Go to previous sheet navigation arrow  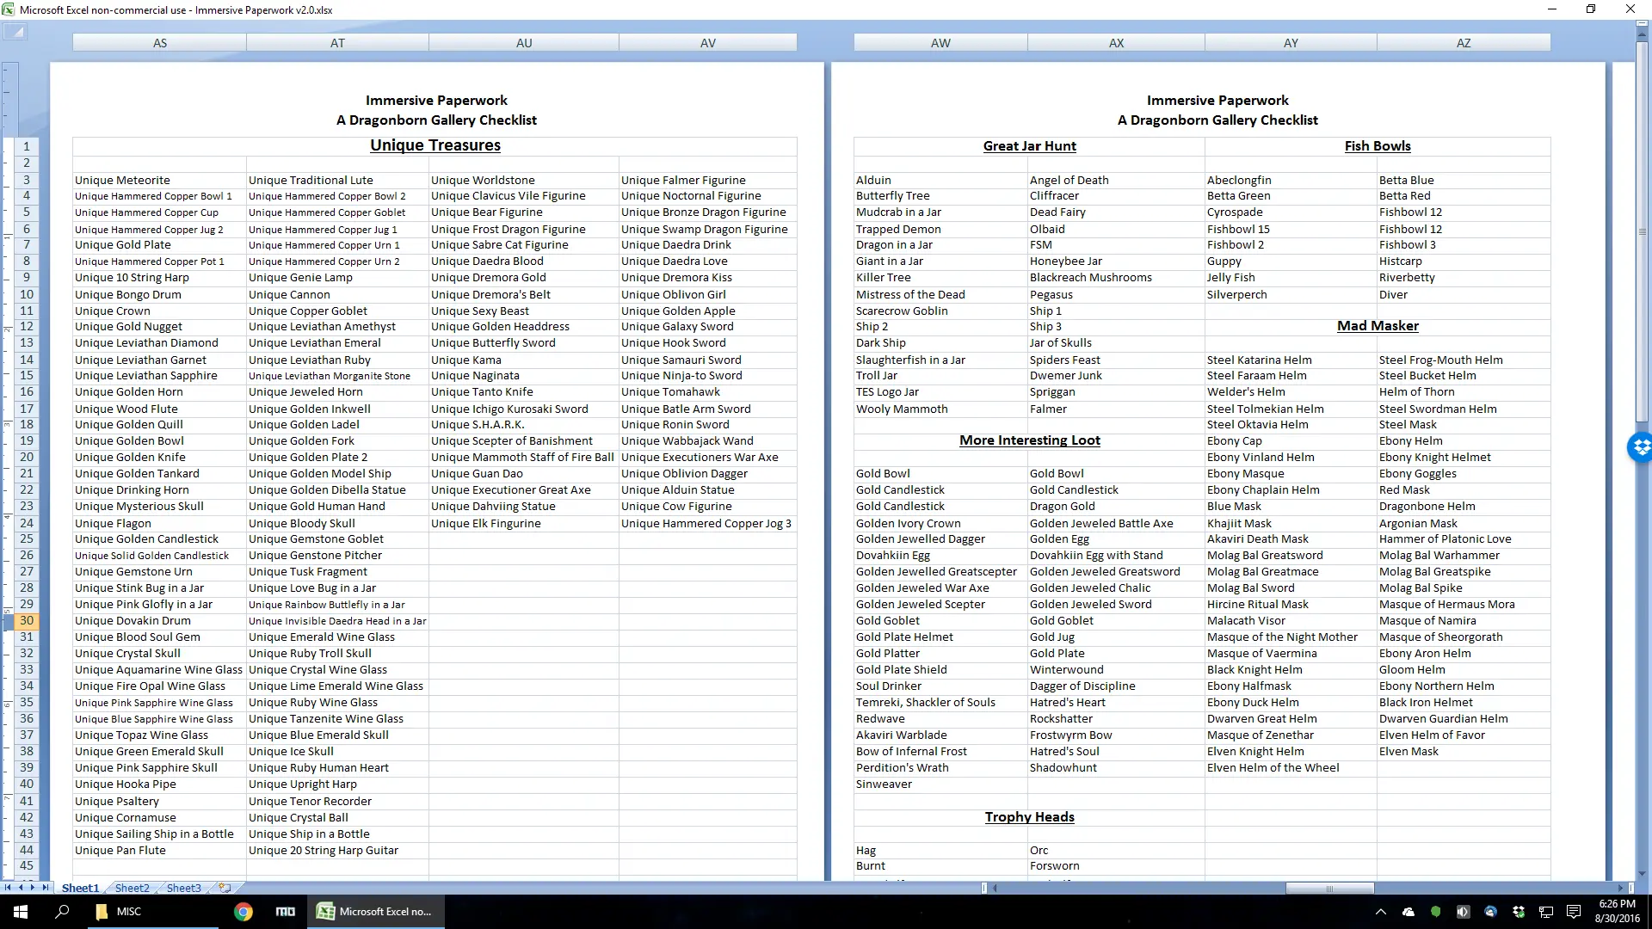click(x=22, y=888)
